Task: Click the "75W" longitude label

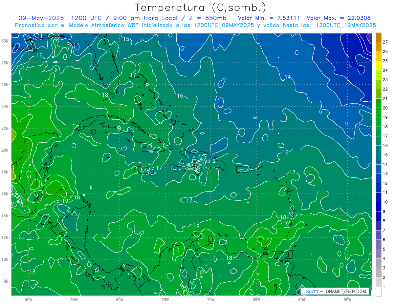Action: pos(165,299)
